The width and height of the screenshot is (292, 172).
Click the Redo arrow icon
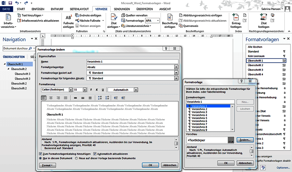pyautogui.click(x=26, y=3)
